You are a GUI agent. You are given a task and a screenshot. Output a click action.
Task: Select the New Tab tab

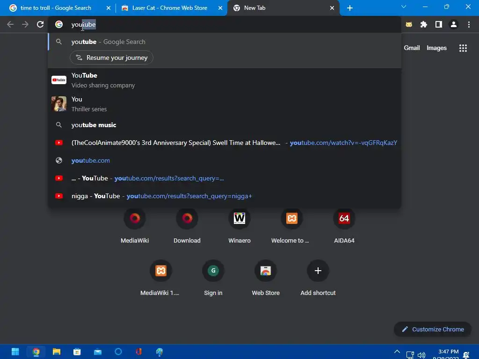coord(254,8)
